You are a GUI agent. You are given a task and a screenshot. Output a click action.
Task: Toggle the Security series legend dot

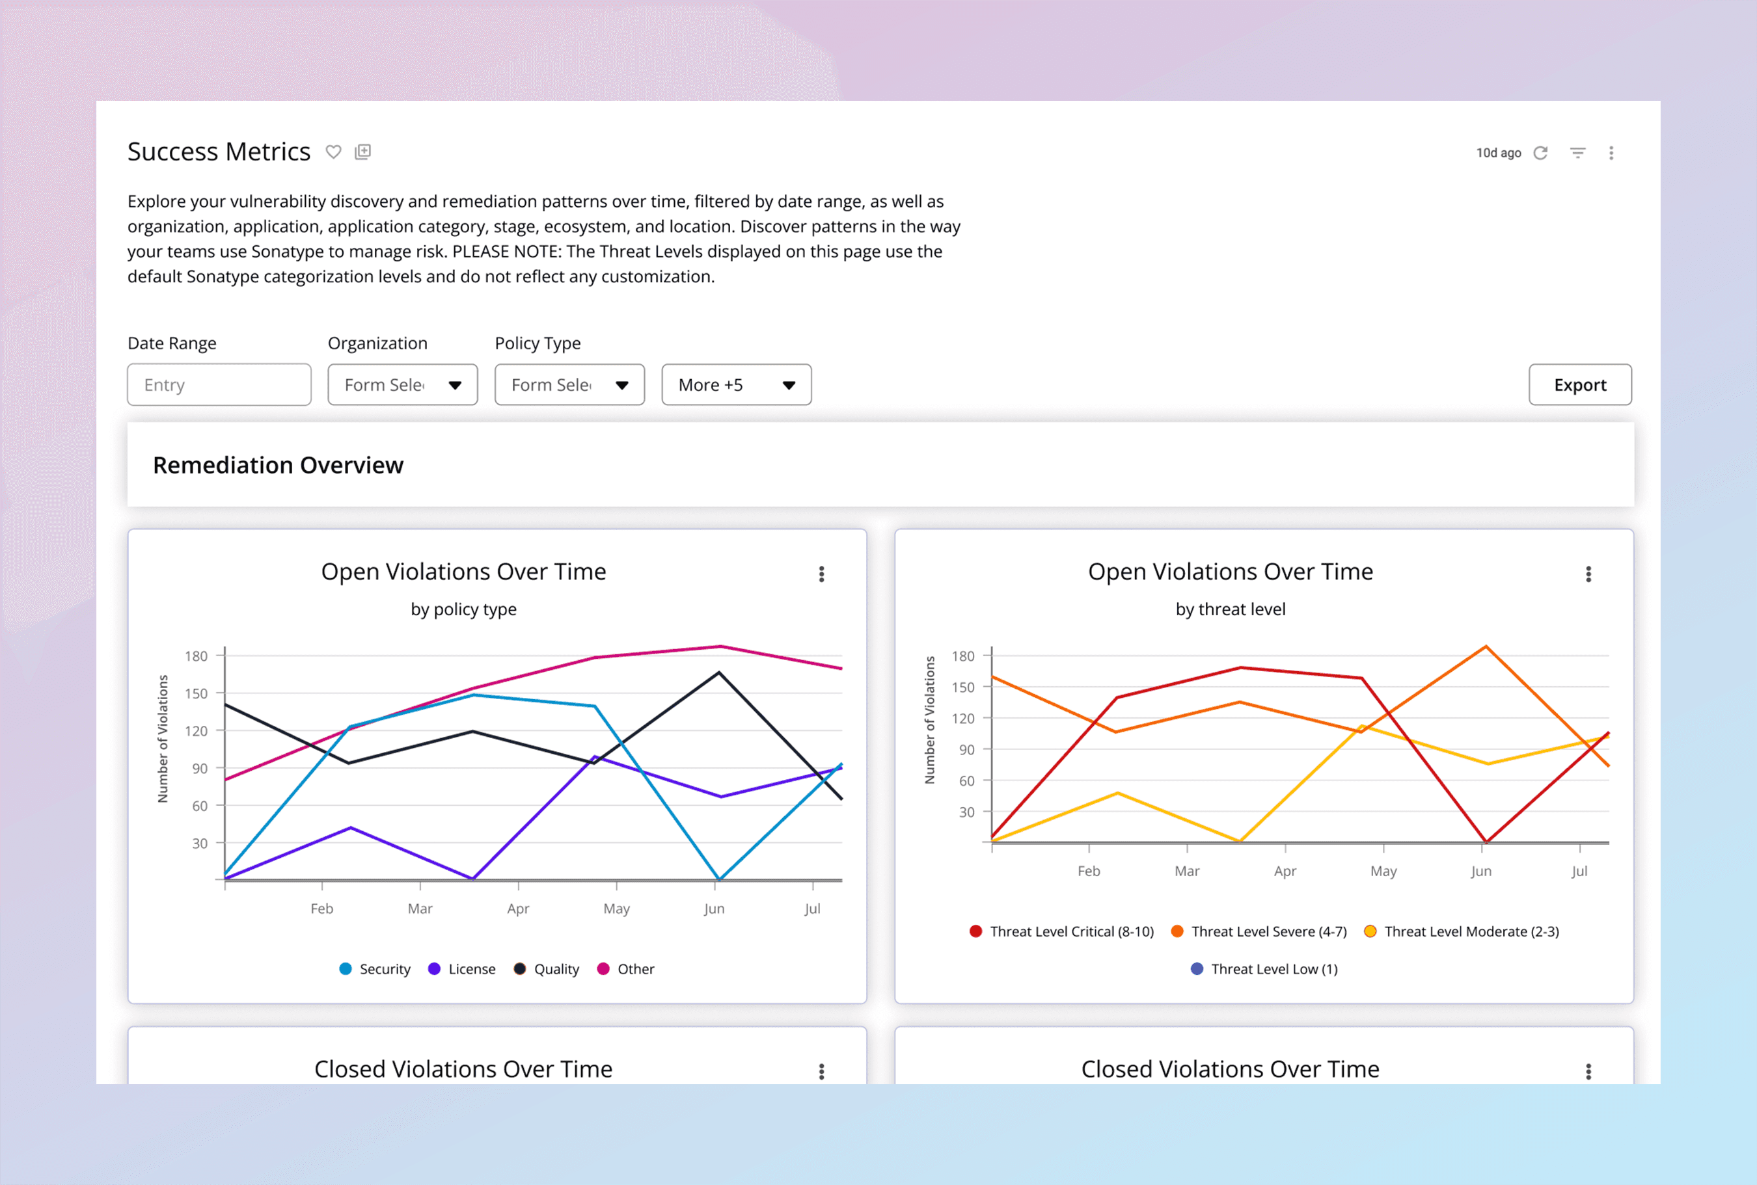pyautogui.click(x=346, y=969)
